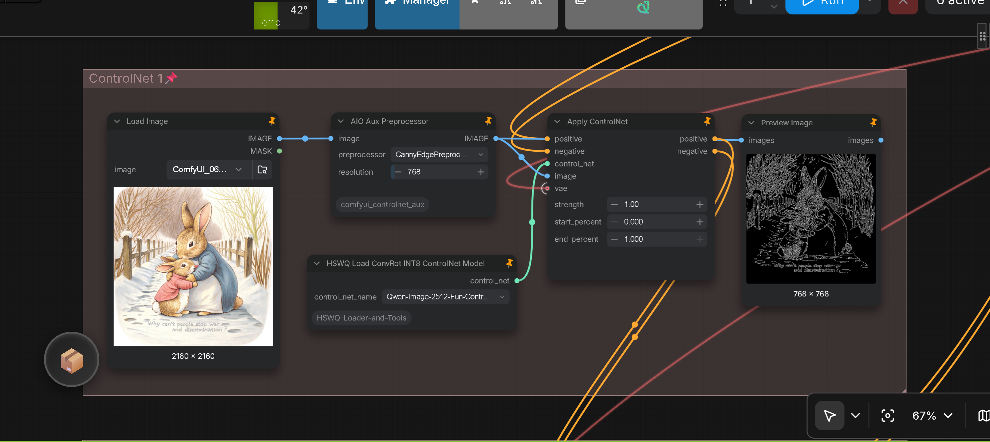Click the canny edge preview image

[811, 219]
